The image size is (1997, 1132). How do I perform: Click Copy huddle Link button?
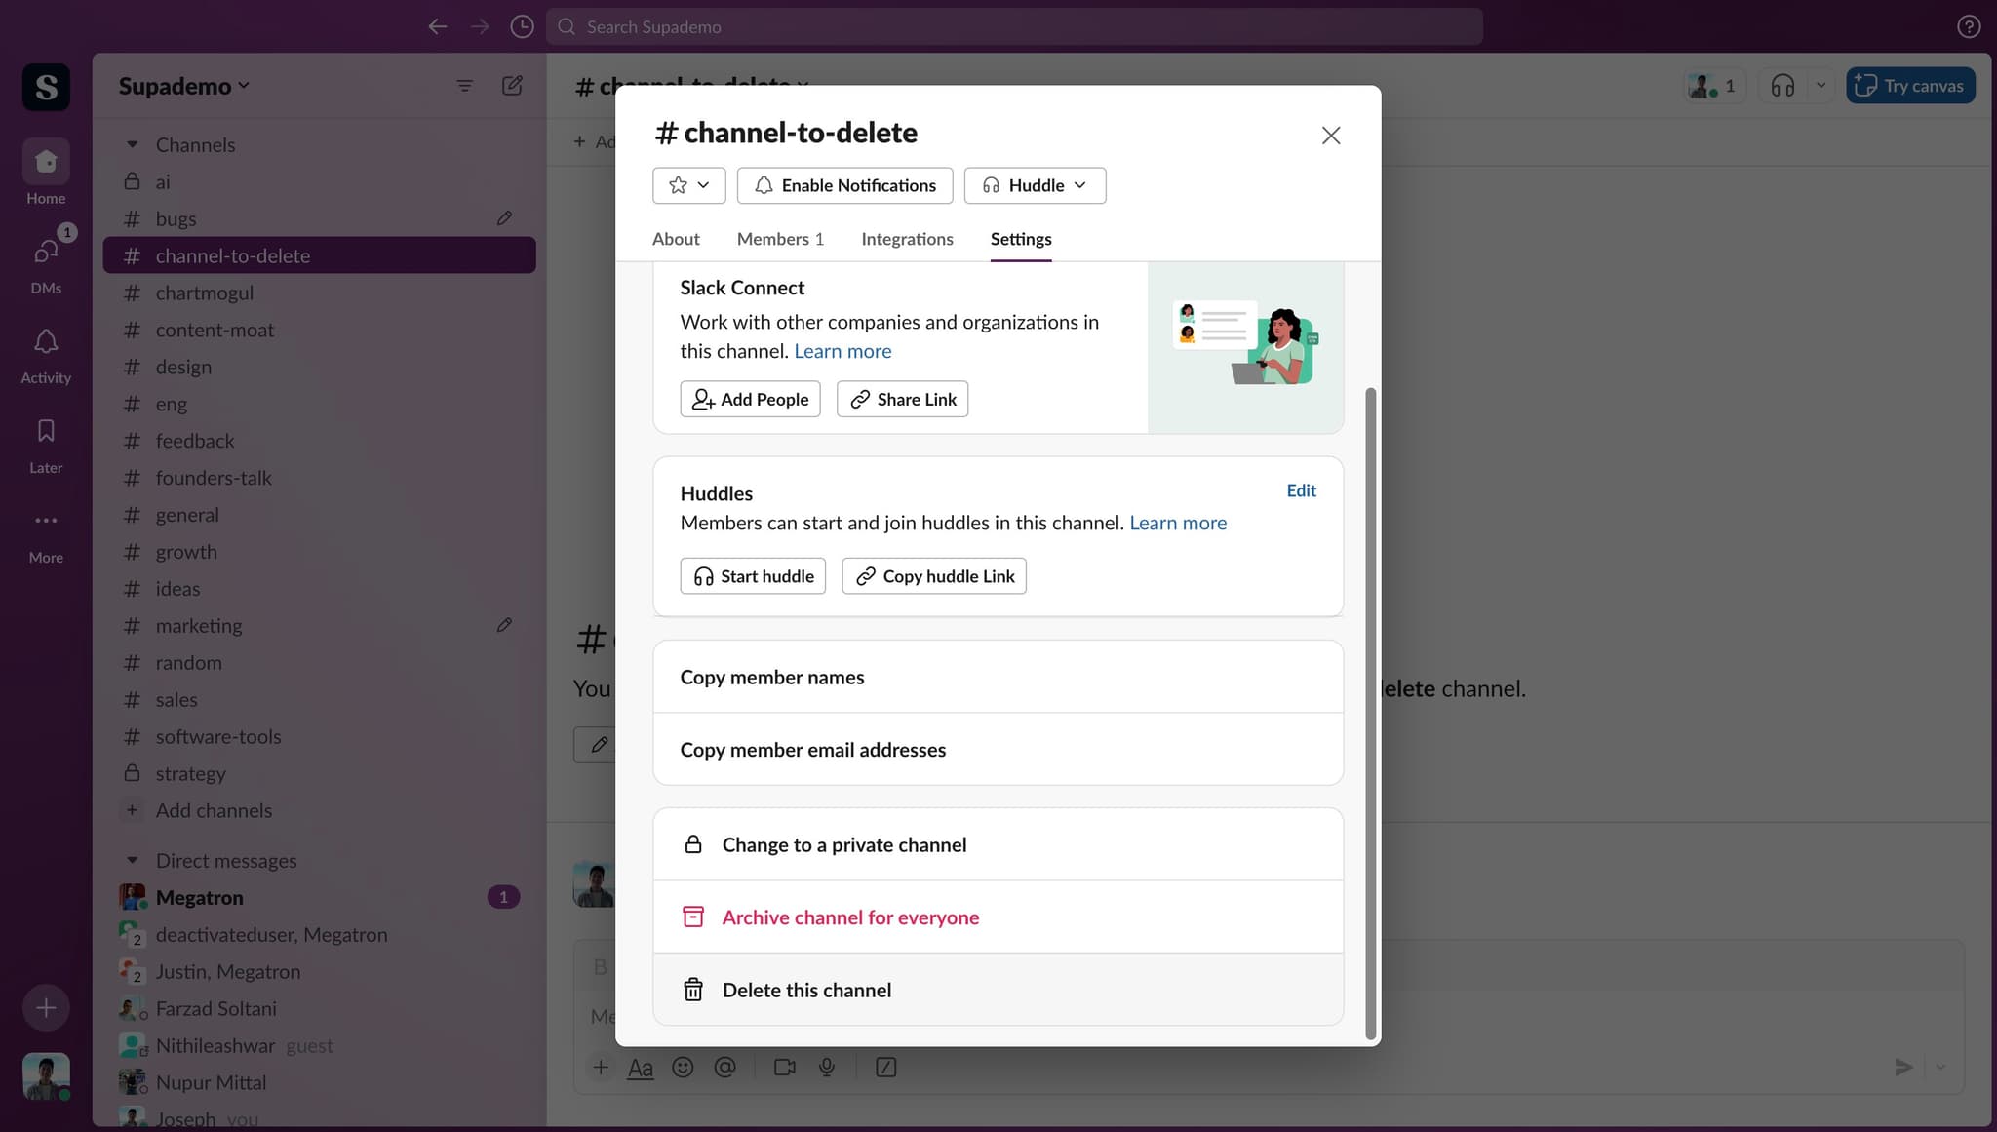(x=933, y=576)
